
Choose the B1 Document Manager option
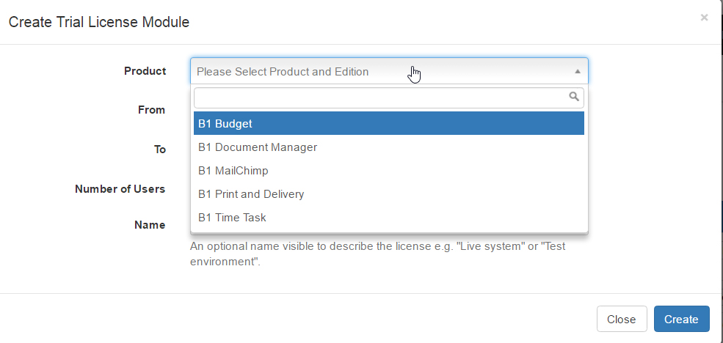389,147
